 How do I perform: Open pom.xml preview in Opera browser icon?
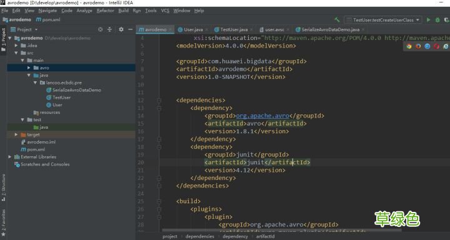click(x=436, y=46)
